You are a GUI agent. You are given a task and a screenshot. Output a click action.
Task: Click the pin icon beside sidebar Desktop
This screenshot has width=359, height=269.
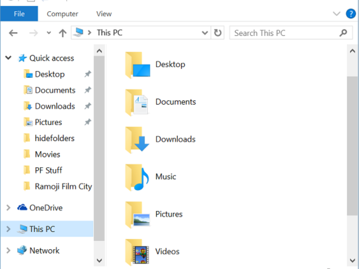click(x=87, y=74)
